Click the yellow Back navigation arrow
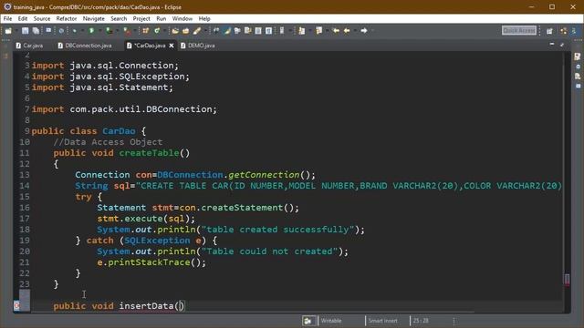This screenshot has width=584, height=328. tap(347, 30)
